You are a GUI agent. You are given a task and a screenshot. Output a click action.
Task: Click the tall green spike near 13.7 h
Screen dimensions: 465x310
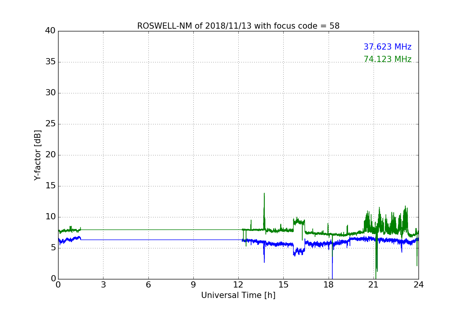(x=264, y=211)
